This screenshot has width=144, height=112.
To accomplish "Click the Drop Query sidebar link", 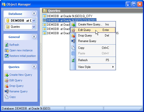I will (16, 86).
